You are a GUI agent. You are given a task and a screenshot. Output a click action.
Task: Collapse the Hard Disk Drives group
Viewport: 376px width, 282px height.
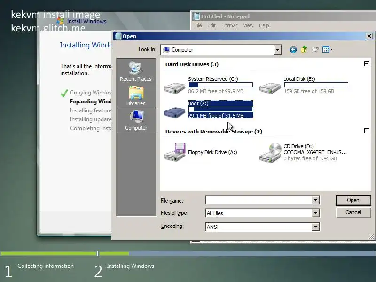pos(367,63)
